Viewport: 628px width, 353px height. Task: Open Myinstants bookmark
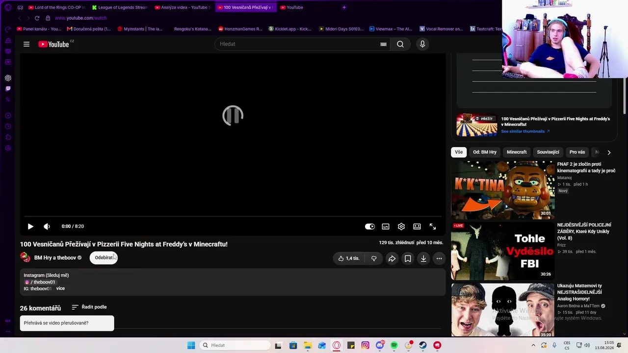[140, 29]
